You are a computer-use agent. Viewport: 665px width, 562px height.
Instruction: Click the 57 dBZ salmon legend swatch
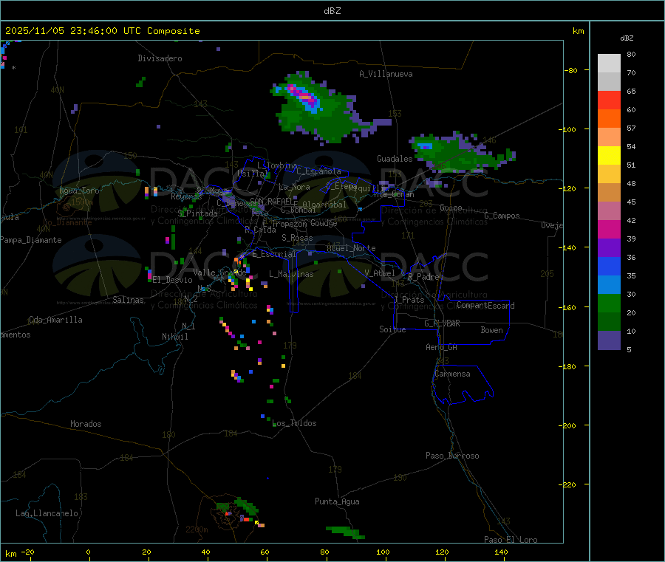click(609, 137)
